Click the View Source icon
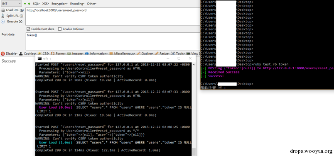Screen dimensions: 334x156 pyautogui.click(x=188, y=54)
